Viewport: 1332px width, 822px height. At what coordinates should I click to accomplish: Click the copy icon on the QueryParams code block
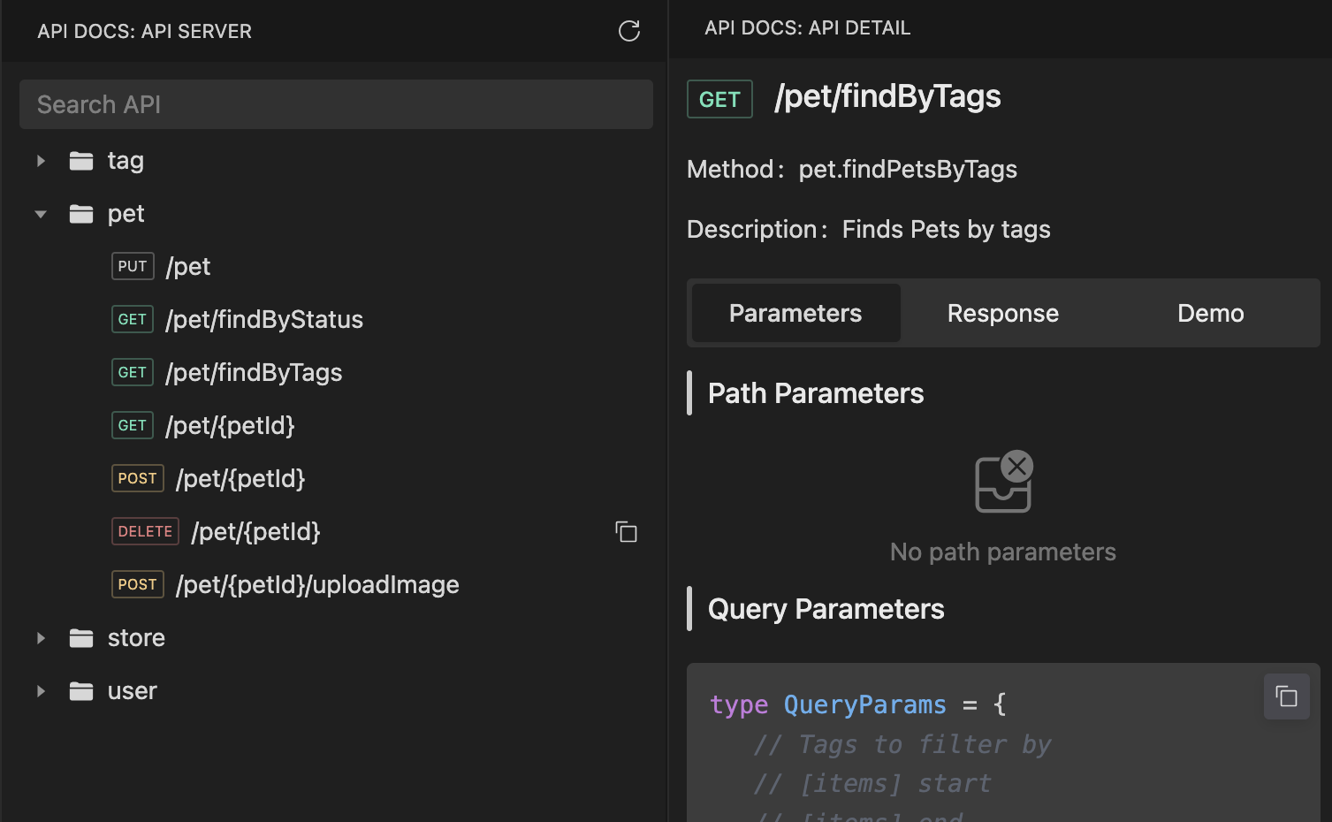coord(1286,696)
